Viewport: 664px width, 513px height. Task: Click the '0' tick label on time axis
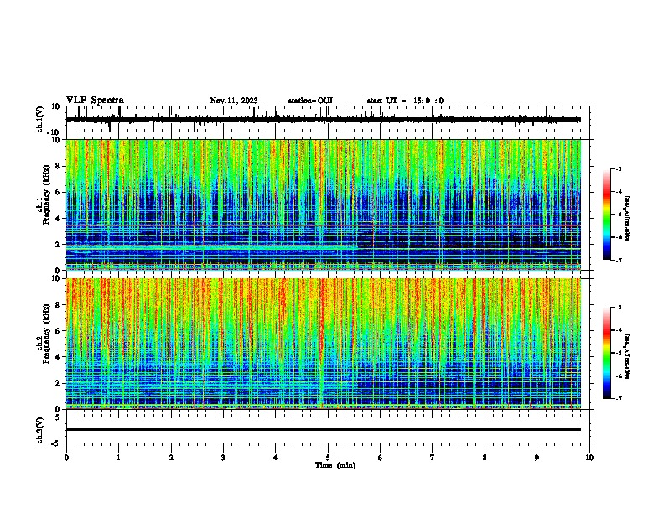pyautogui.click(x=66, y=458)
